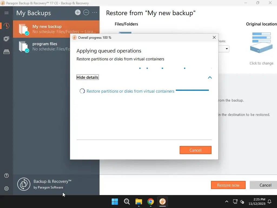Open the clock showing 2:25 PM
The width and height of the screenshot is (277, 208).
(x=257, y=201)
